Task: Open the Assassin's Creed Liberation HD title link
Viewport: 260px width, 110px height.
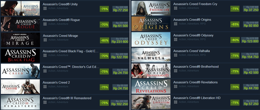Action: click(197, 98)
